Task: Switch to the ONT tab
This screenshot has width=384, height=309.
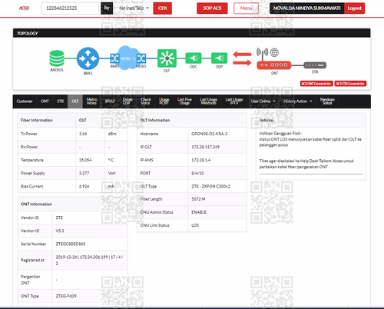Action: coord(45,101)
